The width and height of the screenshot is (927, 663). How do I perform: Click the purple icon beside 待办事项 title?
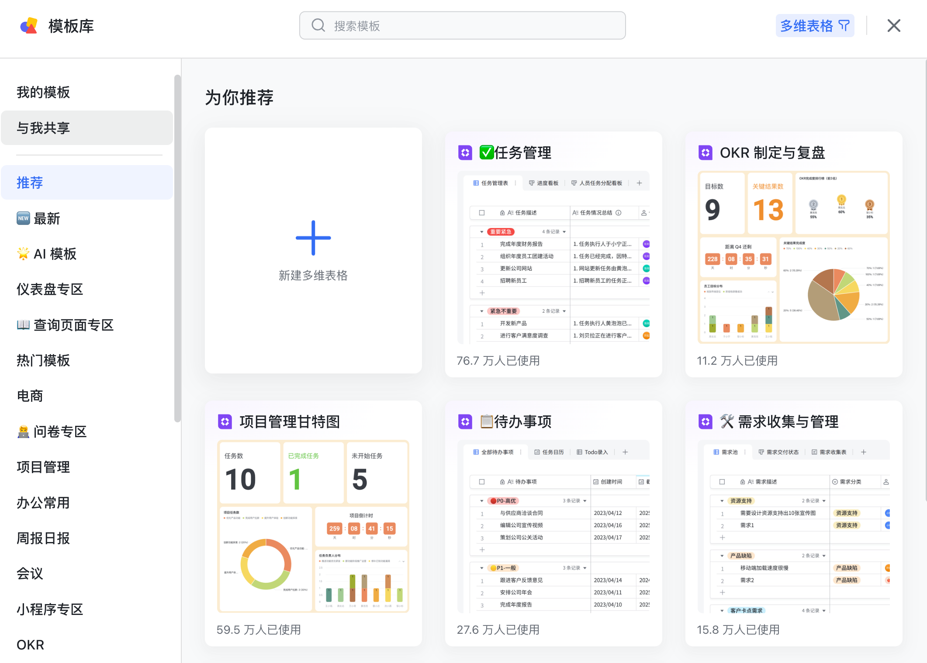(465, 421)
